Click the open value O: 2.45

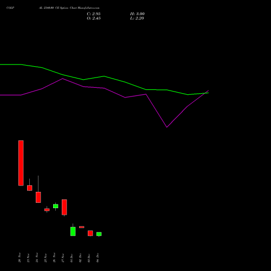pos(94,18)
